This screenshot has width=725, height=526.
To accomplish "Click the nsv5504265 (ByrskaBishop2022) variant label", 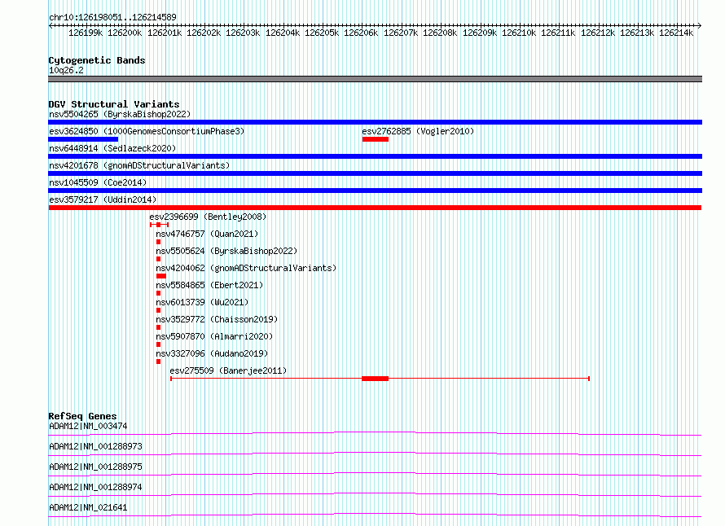I will [120, 114].
